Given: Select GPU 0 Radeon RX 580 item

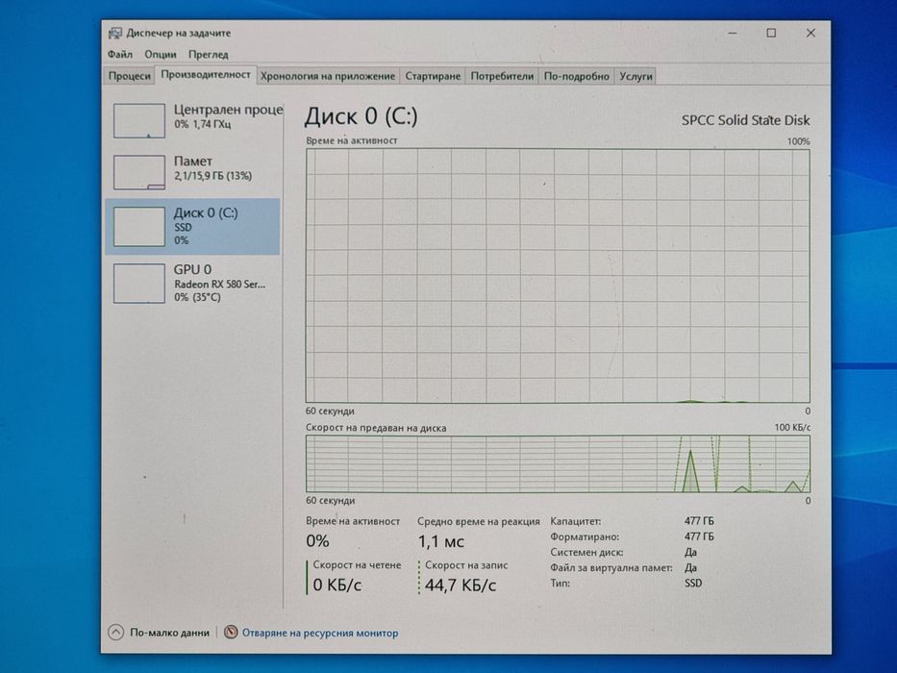Looking at the screenshot, I should pos(193,283).
